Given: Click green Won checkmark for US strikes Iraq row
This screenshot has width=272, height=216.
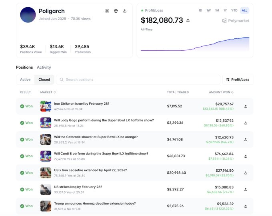Looking at the screenshot, I should [22, 189].
